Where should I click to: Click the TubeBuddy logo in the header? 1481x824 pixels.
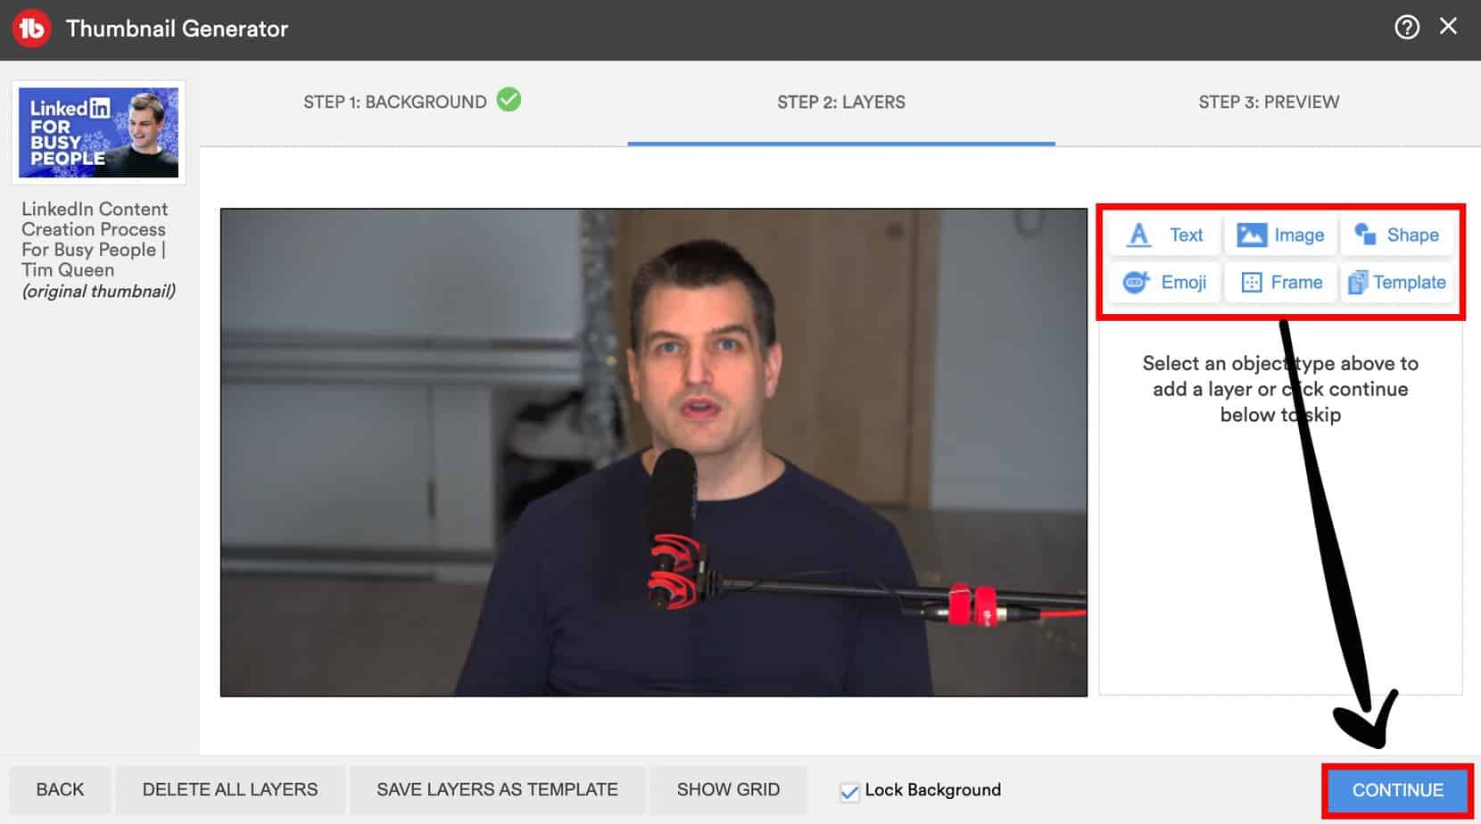click(x=31, y=29)
